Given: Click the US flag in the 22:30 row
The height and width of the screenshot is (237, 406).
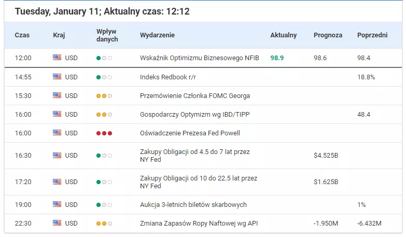Looking at the screenshot, I should click(x=57, y=223).
